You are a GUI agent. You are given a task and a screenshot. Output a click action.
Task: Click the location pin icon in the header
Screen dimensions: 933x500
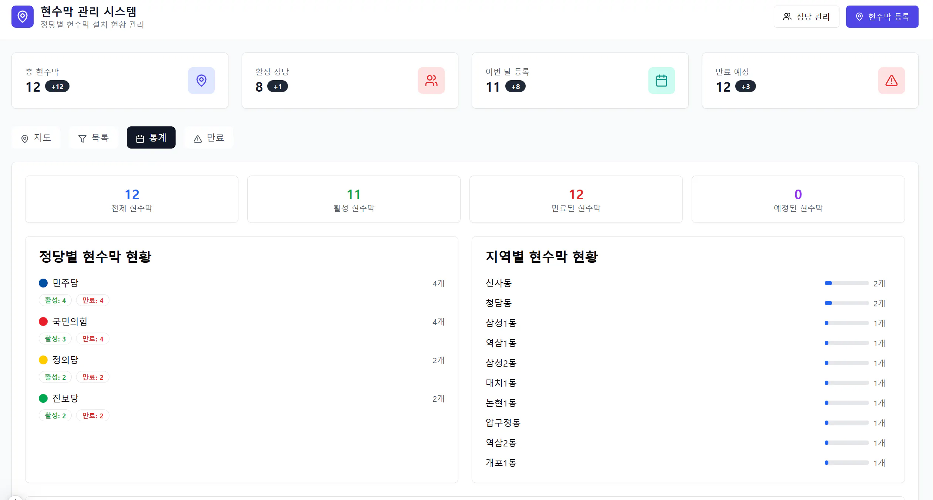tap(23, 16)
